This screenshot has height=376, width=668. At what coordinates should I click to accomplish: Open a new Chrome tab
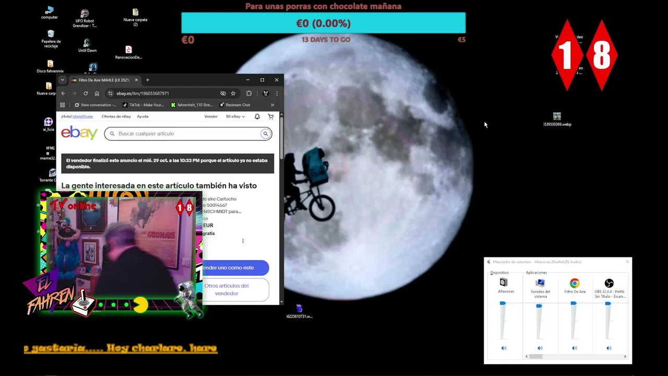[x=147, y=80]
